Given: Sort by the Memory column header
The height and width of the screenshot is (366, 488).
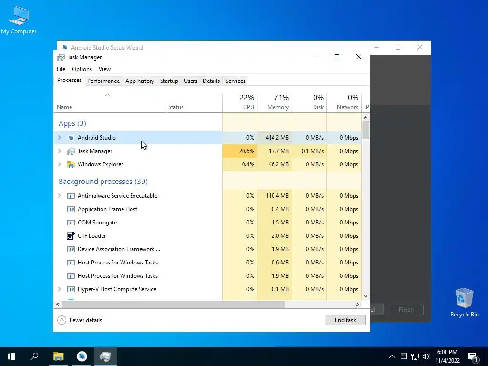Looking at the screenshot, I should click(x=274, y=102).
